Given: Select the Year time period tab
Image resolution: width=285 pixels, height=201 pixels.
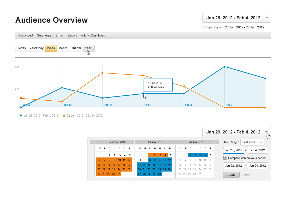Looking at the screenshot, I should 88,48.
